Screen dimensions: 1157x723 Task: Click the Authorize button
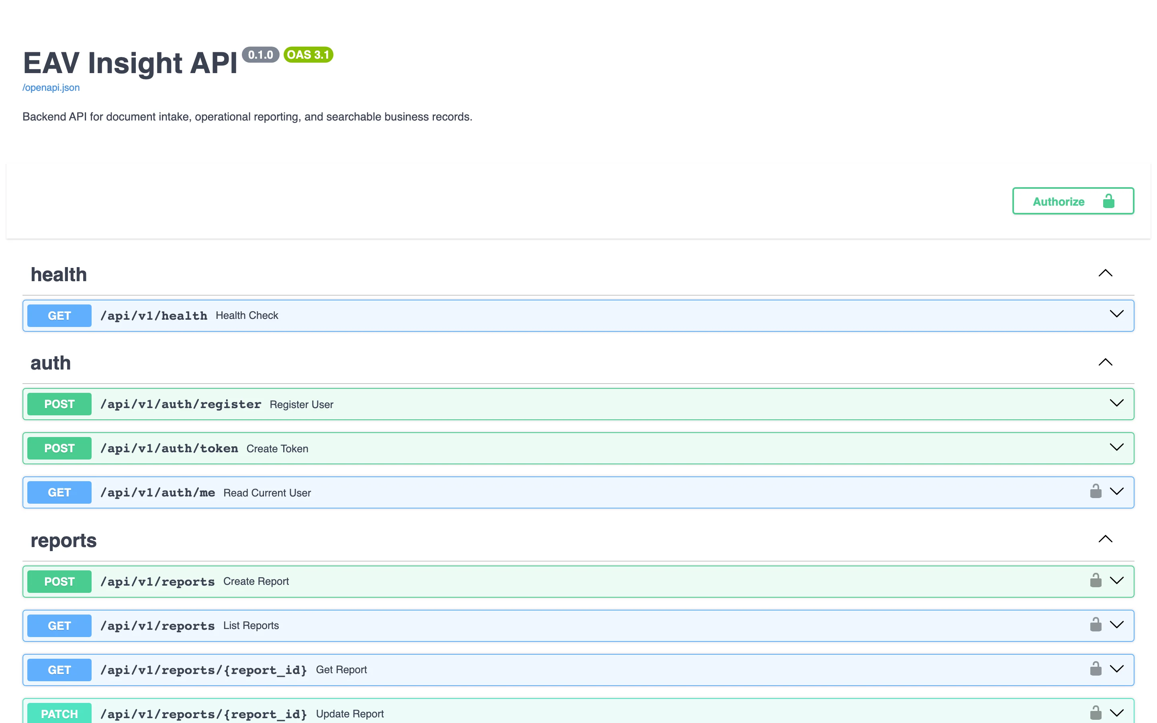(x=1073, y=201)
